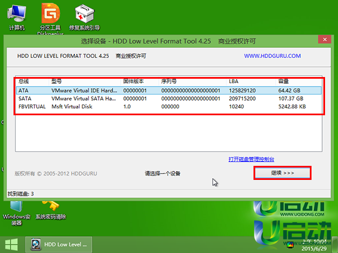
Task: Click the serial number 000000
Action: pyautogui.click(x=170, y=106)
